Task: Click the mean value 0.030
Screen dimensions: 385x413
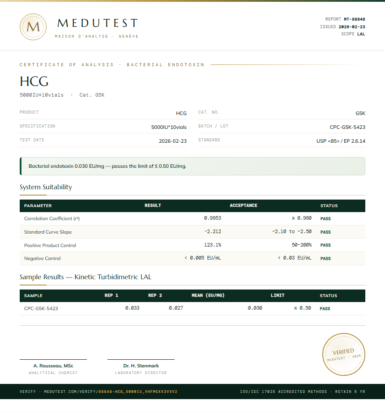Action: pos(255,308)
